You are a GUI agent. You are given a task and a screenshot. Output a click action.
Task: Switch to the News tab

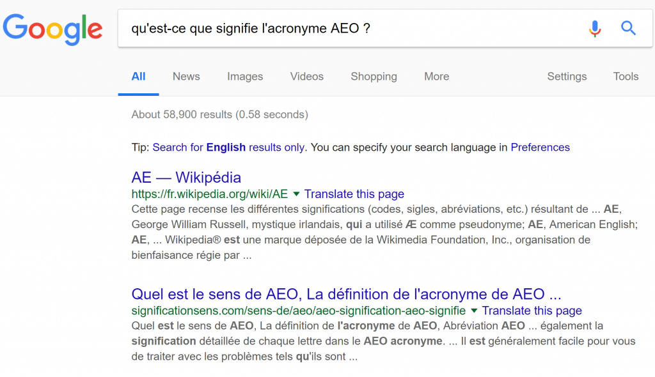[x=186, y=77]
